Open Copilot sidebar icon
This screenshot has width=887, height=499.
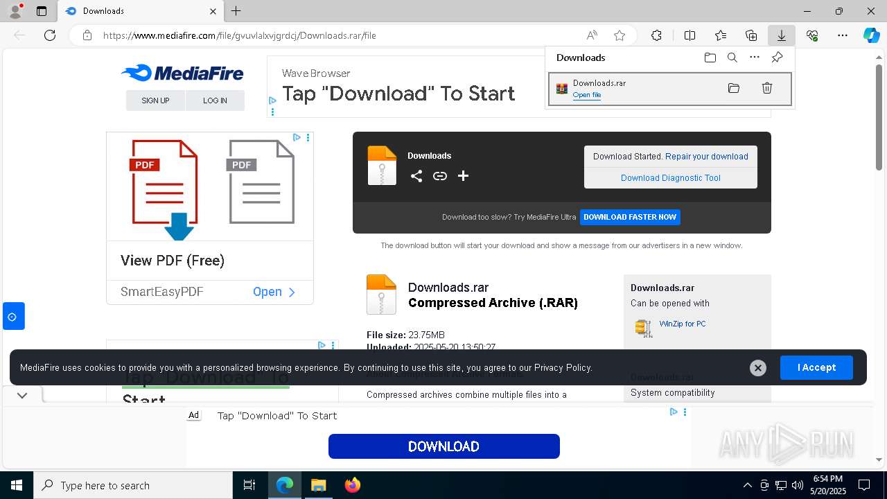coord(871,35)
